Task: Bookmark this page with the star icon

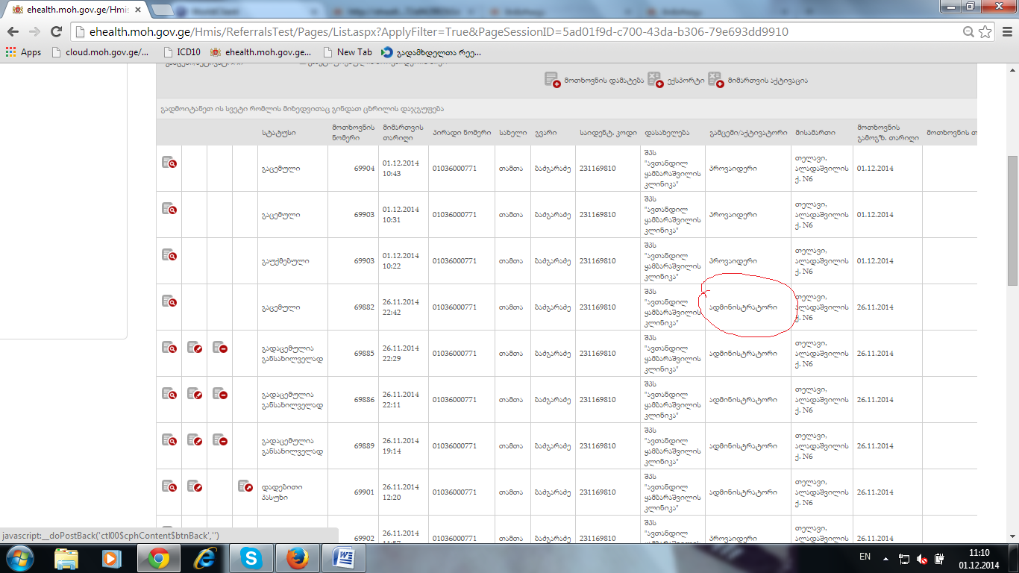Action: tap(985, 31)
